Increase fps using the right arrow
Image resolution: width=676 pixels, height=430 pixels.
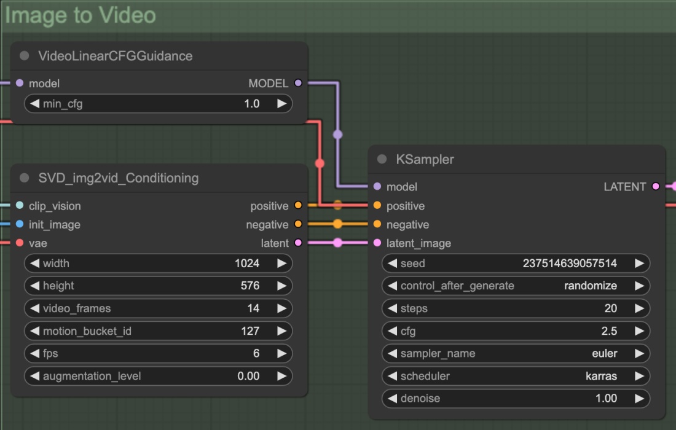[x=281, y=353]
